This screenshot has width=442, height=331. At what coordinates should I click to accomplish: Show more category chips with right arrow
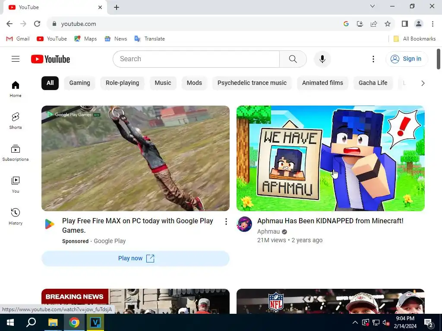click(423, 83)
